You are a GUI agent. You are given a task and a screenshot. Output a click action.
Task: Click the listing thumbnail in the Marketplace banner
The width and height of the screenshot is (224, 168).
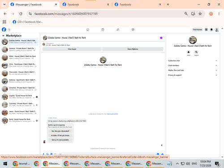pos(44,44)
